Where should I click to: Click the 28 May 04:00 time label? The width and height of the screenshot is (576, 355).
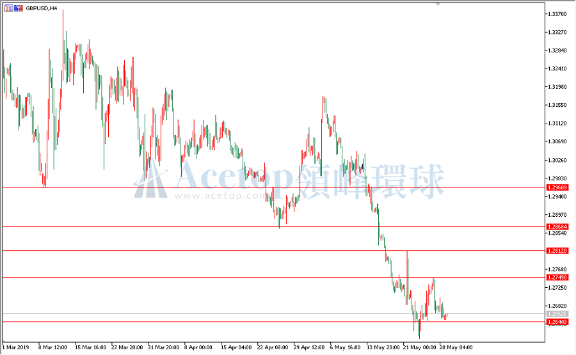[x=456, y=347]
